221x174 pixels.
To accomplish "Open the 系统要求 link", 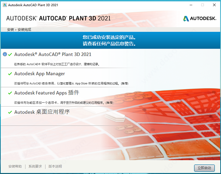I will point(35,166).
